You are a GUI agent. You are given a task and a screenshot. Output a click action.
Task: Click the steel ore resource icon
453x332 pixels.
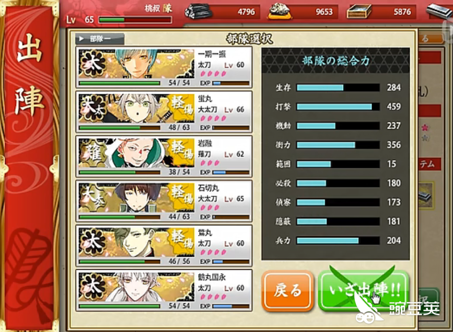279,11
